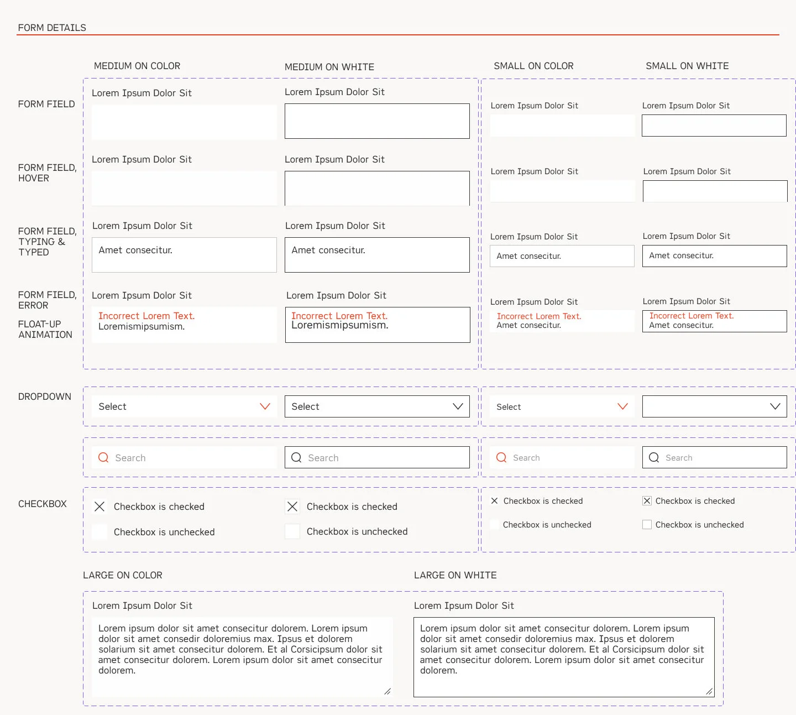Click the black chevron on Medium on White dropdown
796x715 pixels.
point(458,406)
